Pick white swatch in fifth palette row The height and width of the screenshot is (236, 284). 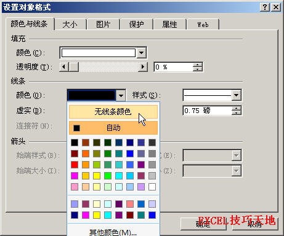[152, 187]
